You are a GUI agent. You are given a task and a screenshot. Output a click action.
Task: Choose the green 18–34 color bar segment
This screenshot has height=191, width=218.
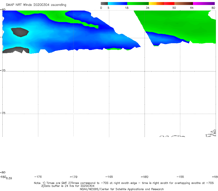(138, 4)
